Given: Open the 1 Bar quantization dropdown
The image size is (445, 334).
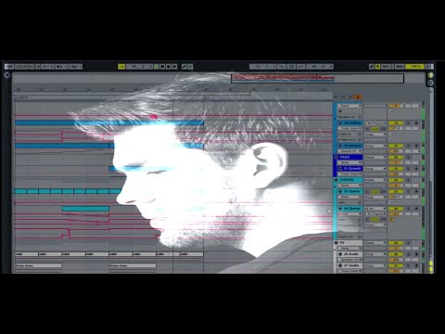Looking at the screenshot, I should 75,67.
